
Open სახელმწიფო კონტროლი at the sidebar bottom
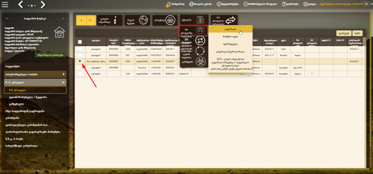pos(21,146)
